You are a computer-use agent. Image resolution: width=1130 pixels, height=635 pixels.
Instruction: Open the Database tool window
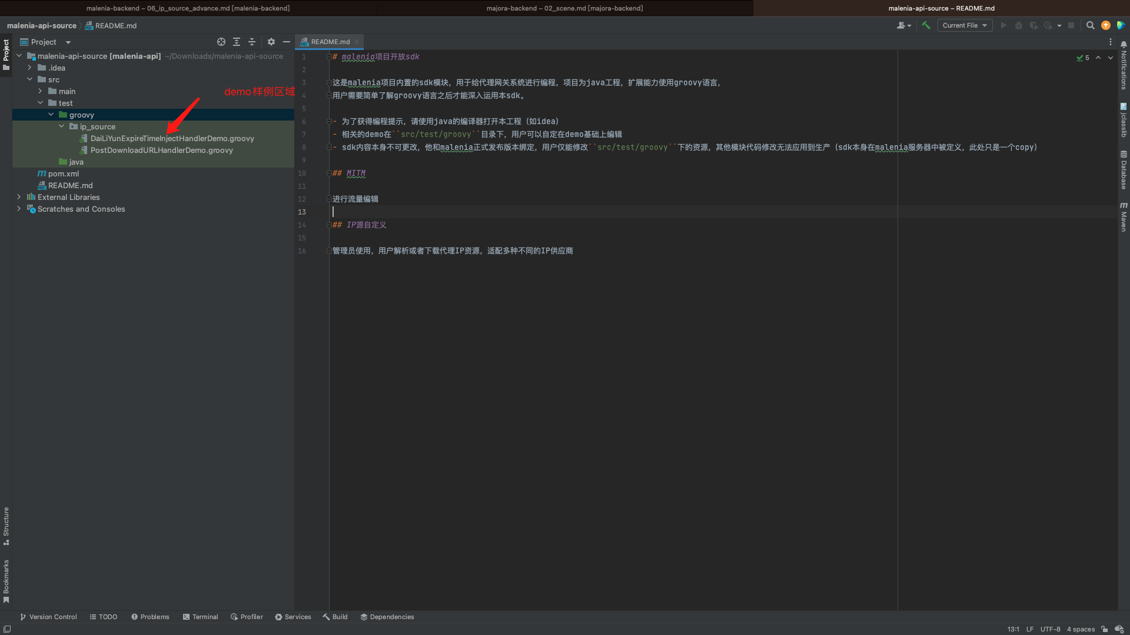[x=1124, y=170]
